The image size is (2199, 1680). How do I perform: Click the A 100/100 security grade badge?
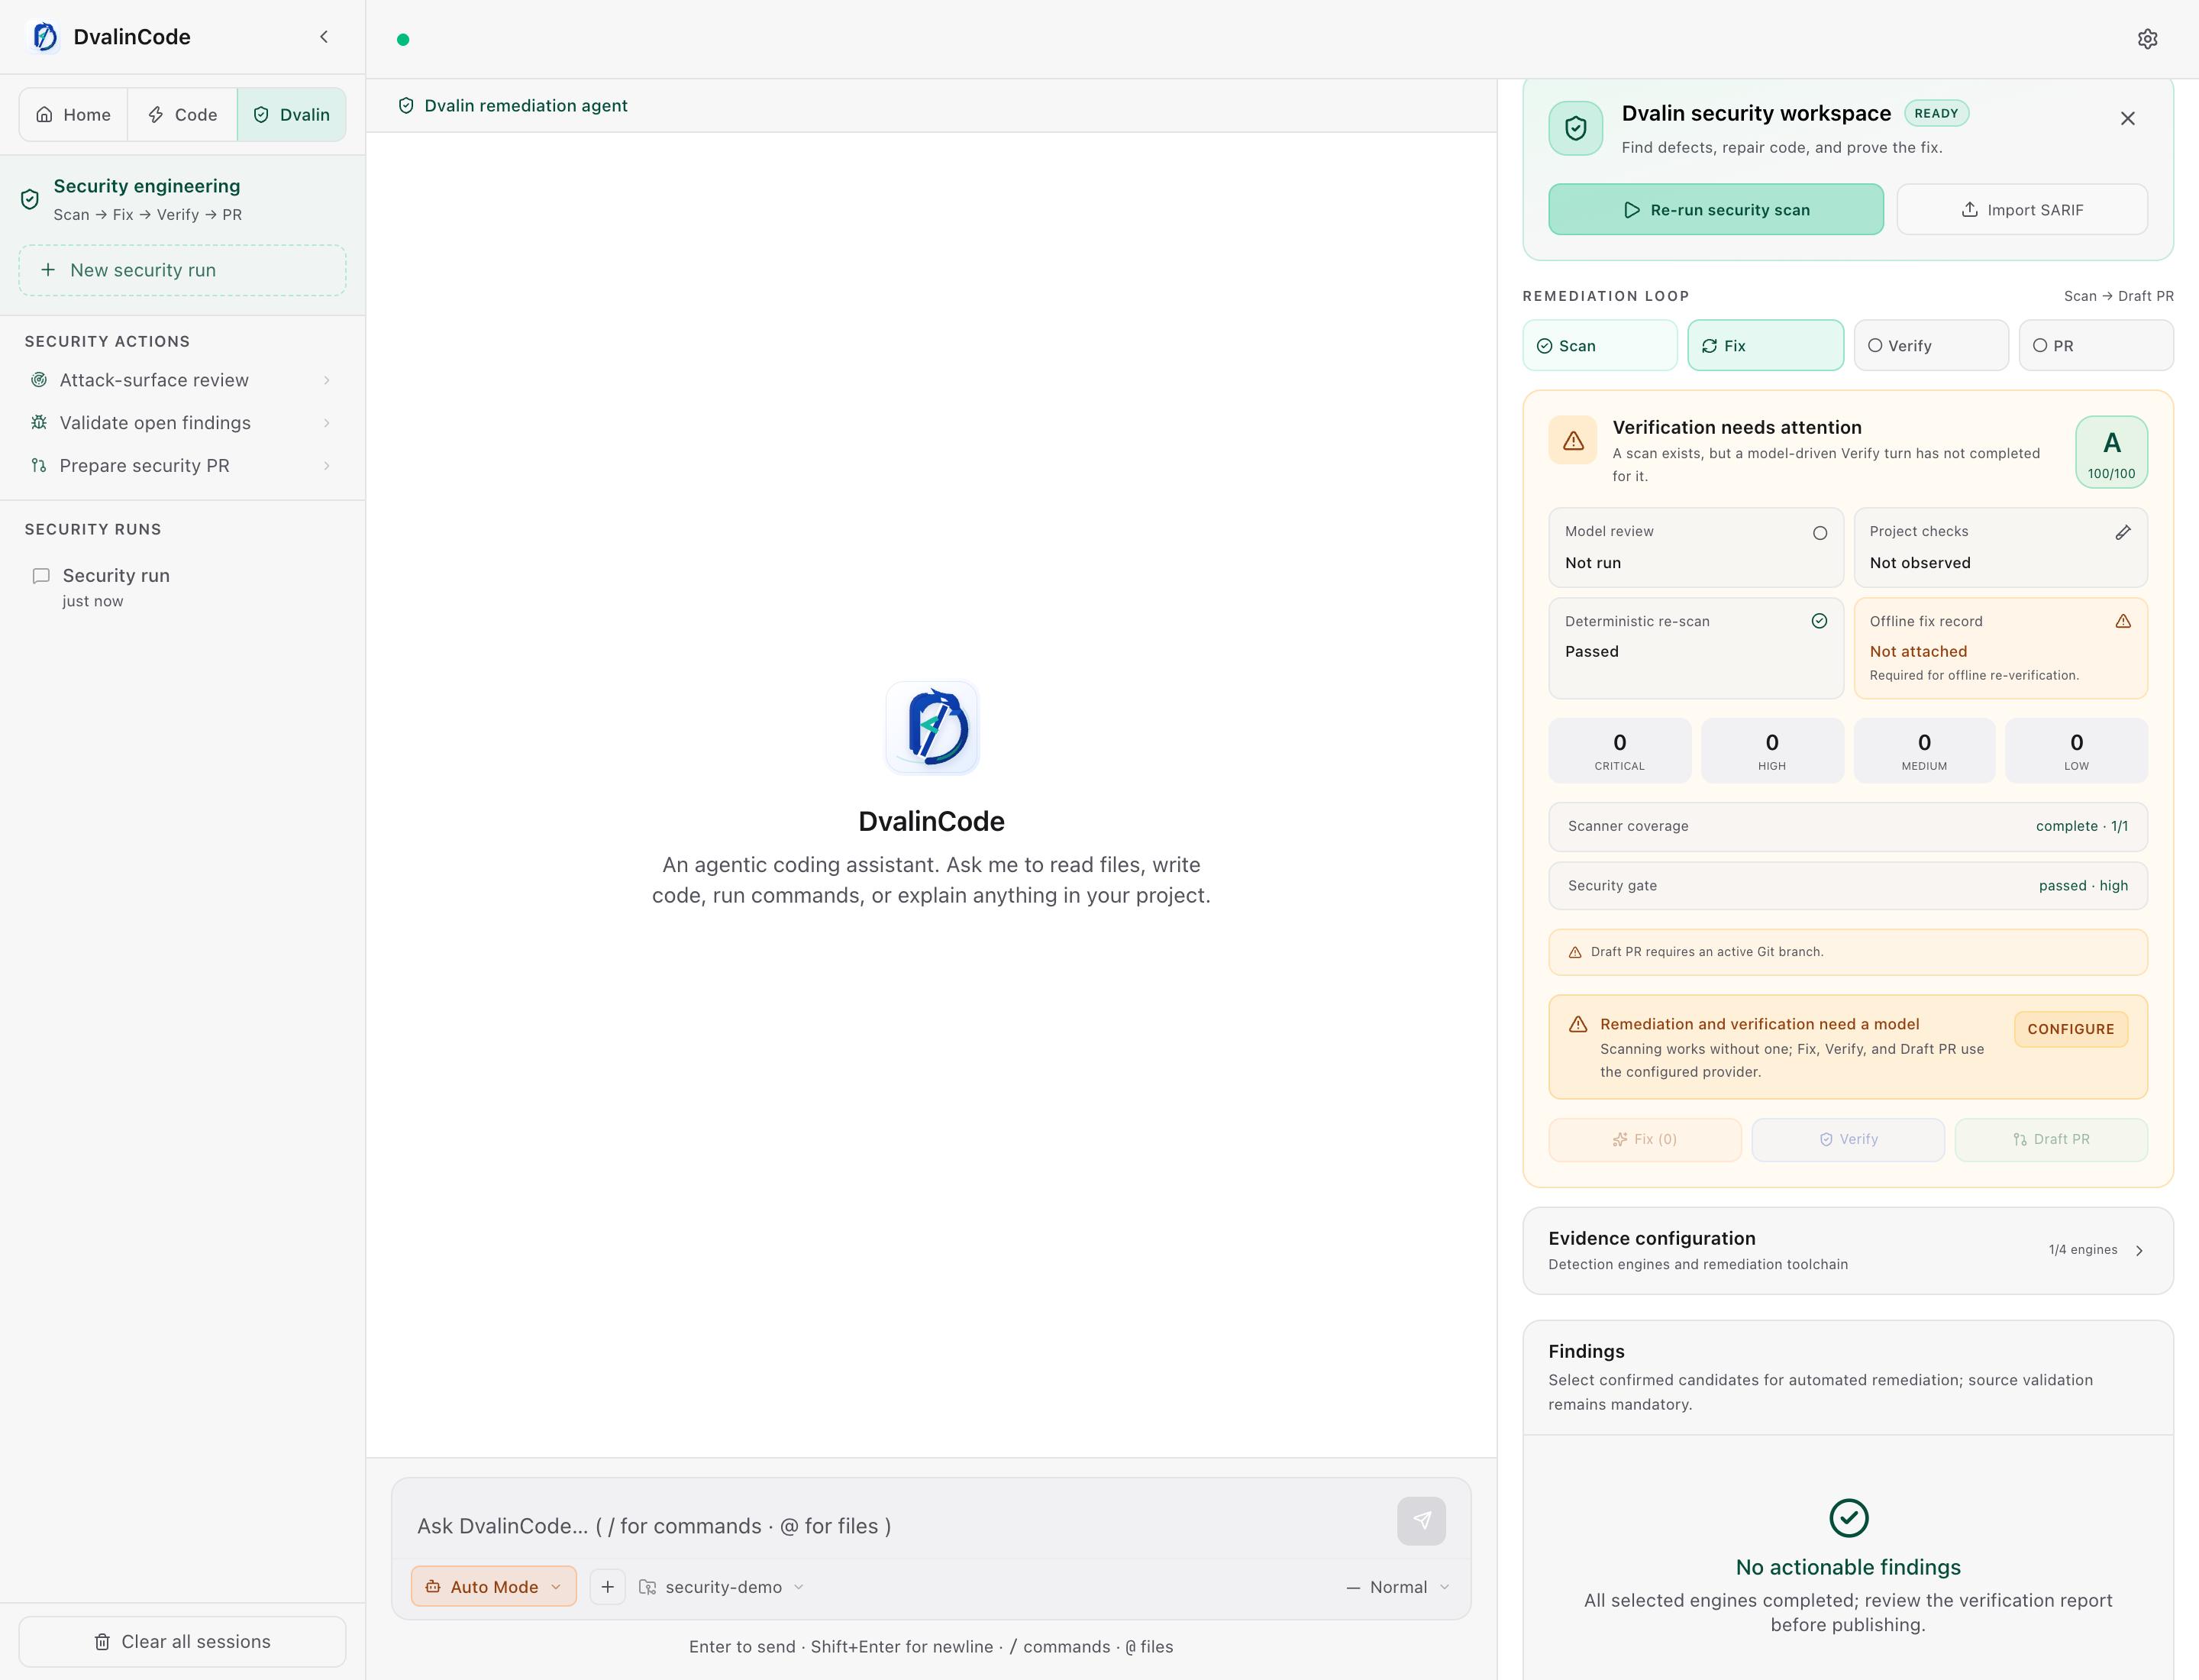(2111, 452)
